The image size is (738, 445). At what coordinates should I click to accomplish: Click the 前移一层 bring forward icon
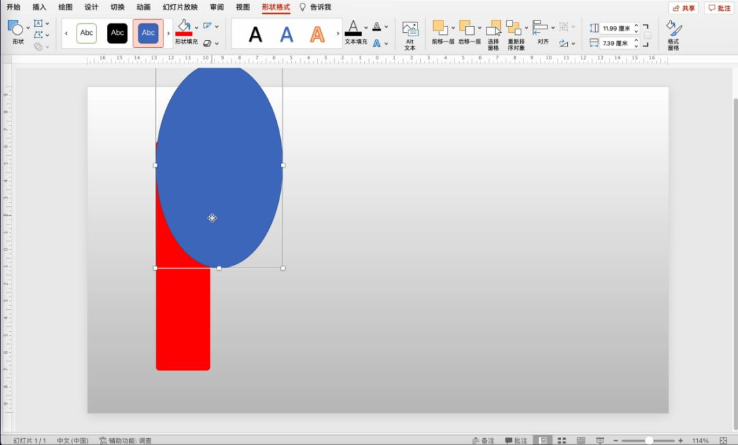[441, 28]
